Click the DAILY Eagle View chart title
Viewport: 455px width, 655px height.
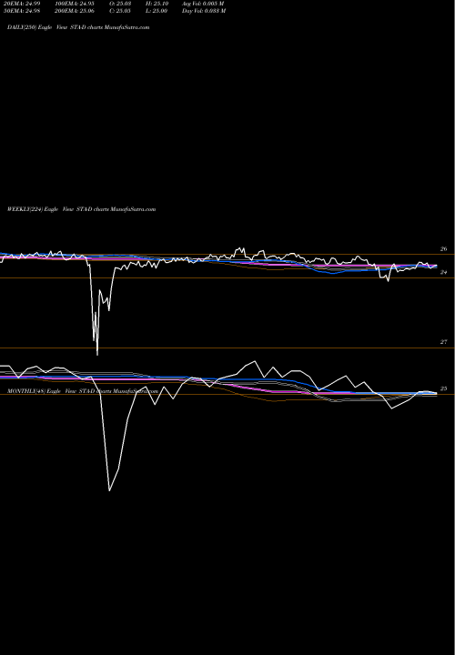(x=78, y=27)
